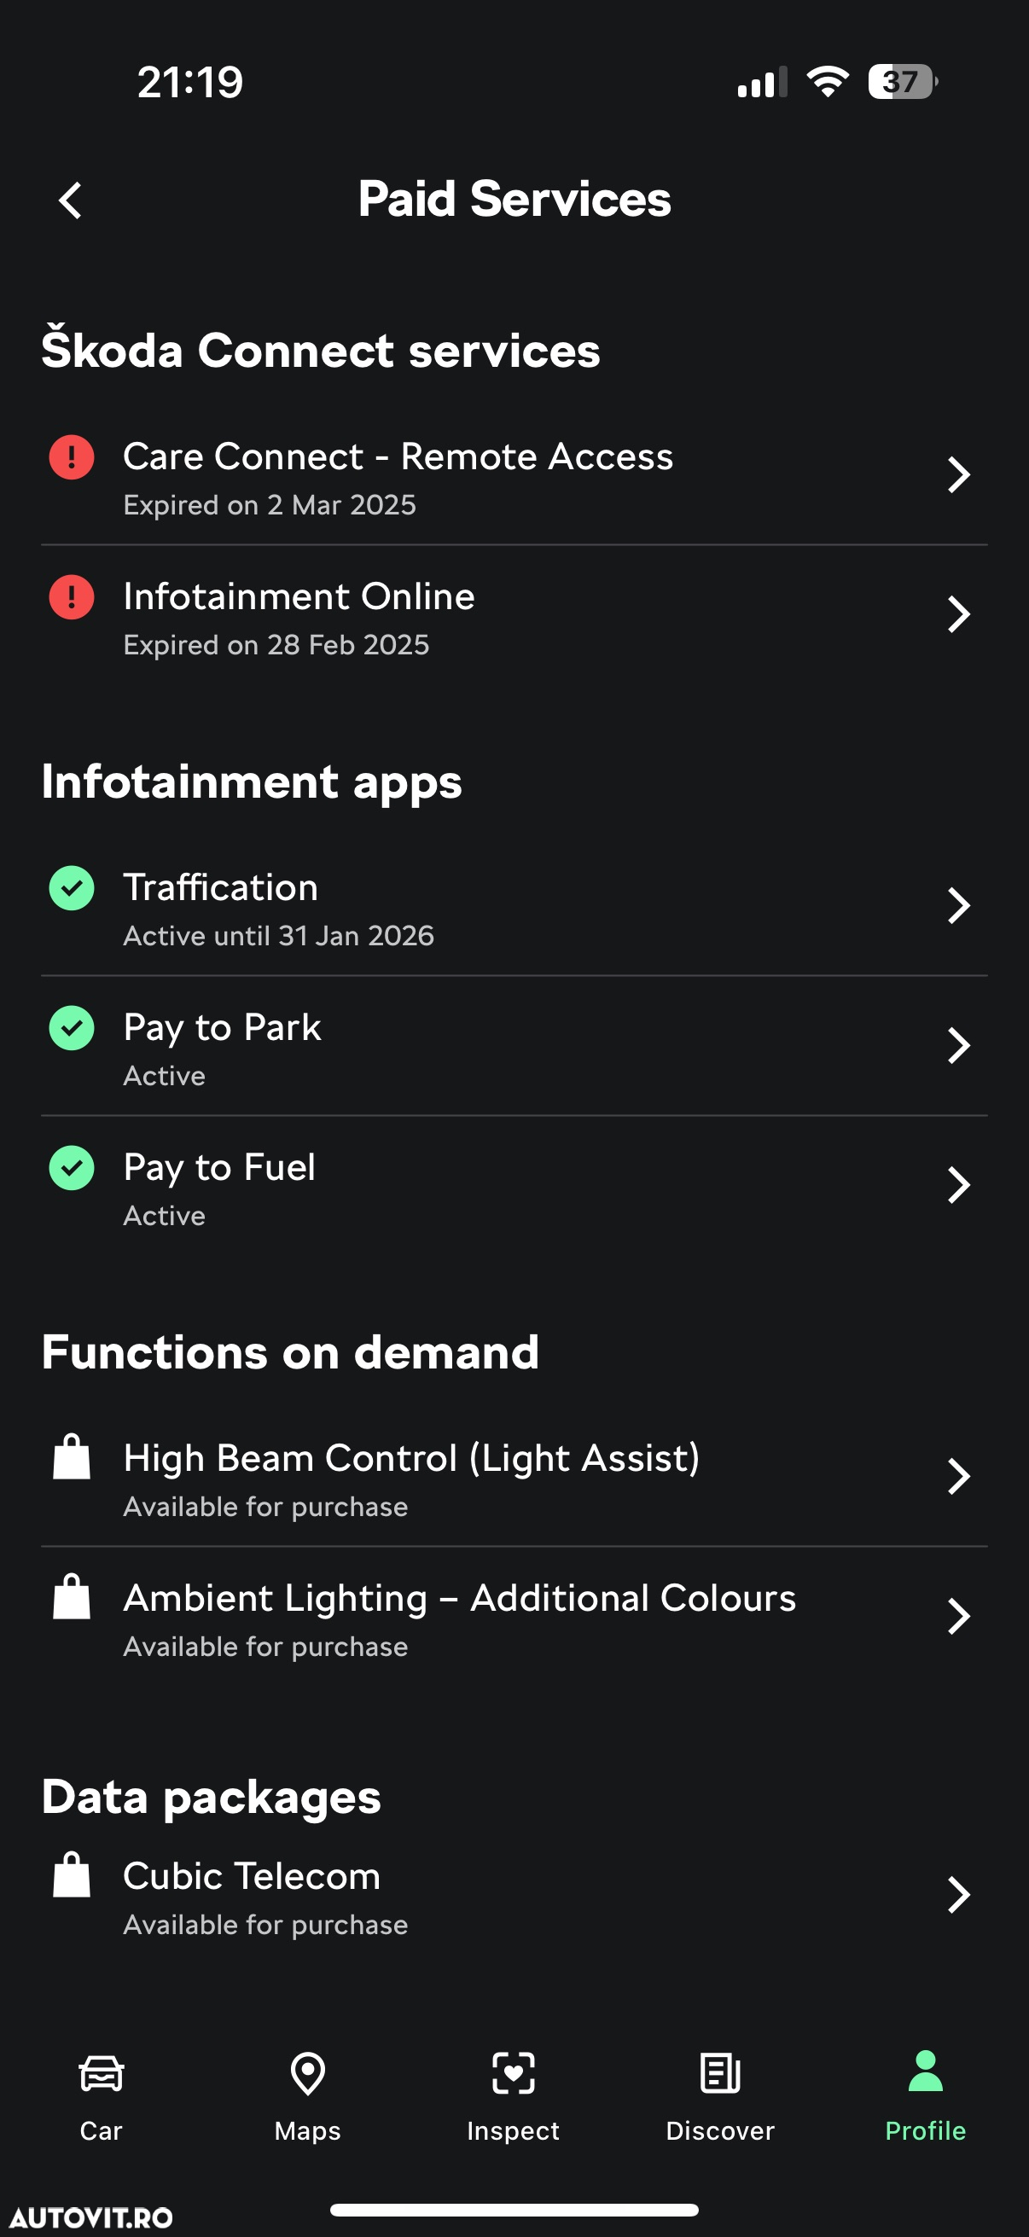Screen dimensions: 1029x2237
Task: Tap the shopping bag icon for High Beam Control
Action: click(72, 1456)
